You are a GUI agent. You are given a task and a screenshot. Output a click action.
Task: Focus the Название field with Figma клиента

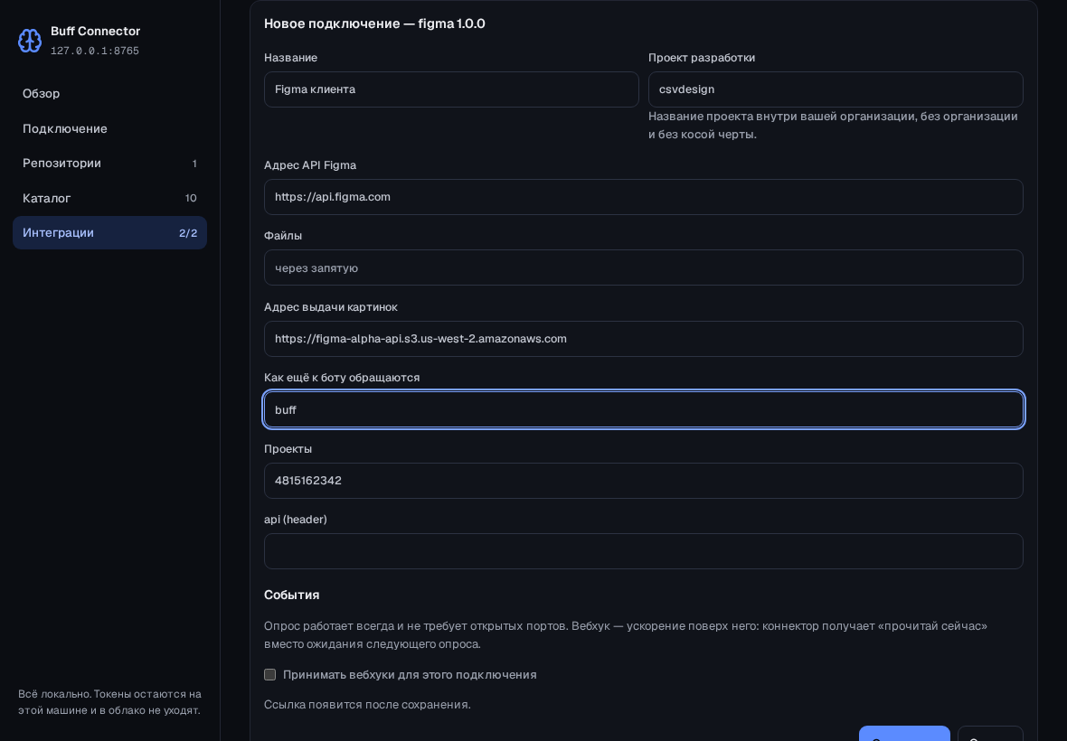click(451, 89)
